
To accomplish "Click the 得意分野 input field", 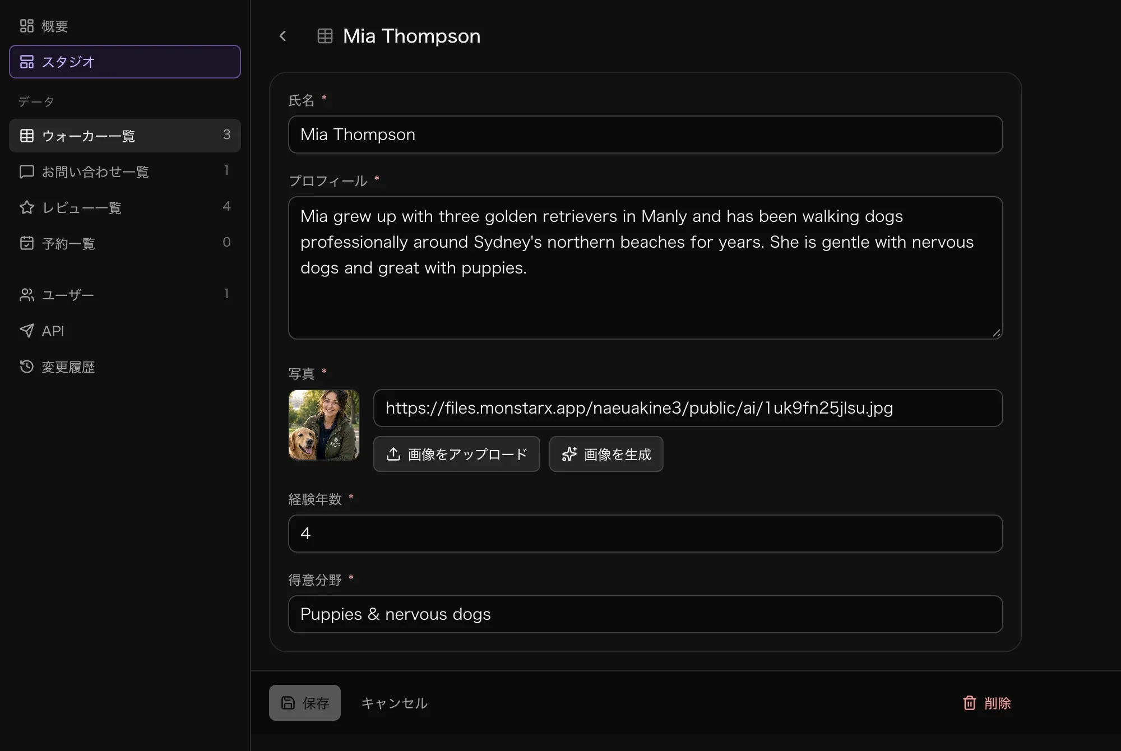I will tap(645, 614).
